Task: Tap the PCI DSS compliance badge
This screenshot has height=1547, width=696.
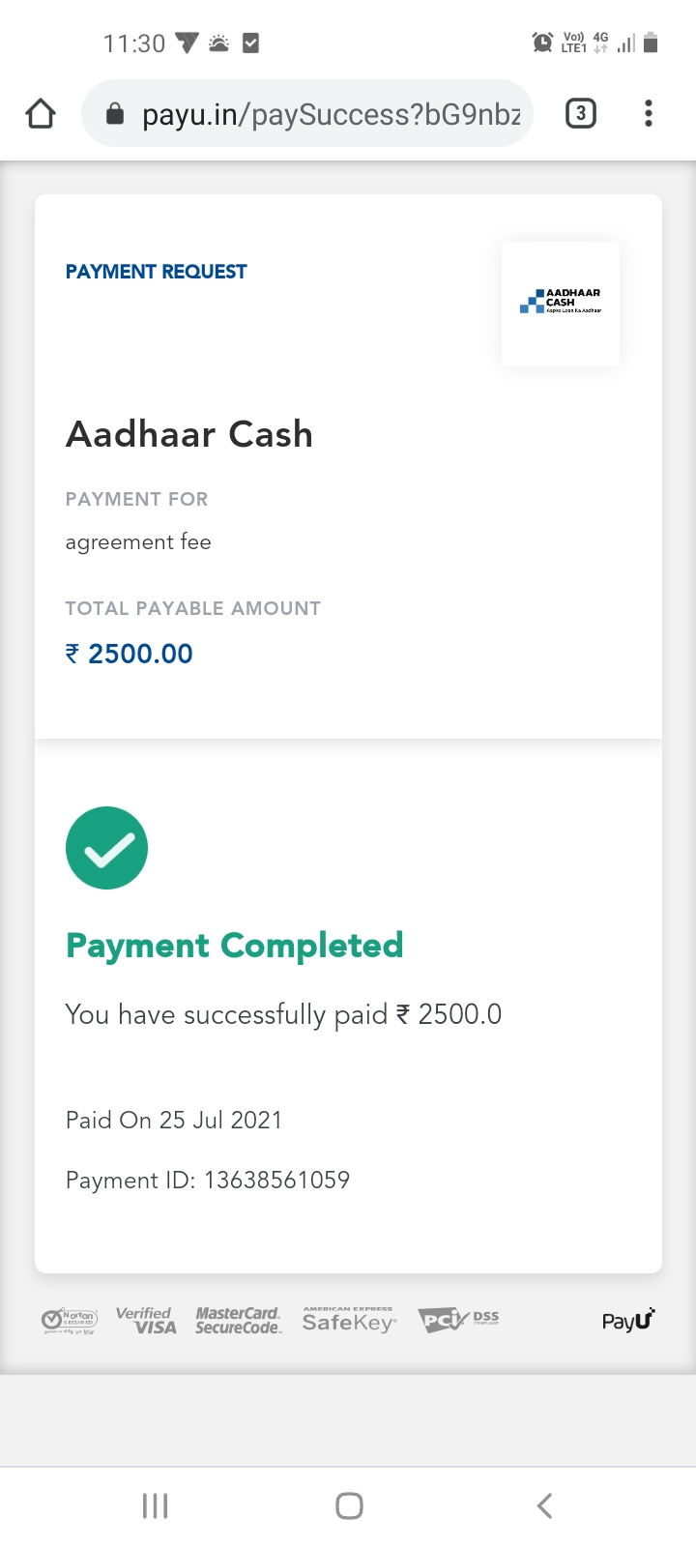Action: pyautogui.click(x=458, y=1321)
